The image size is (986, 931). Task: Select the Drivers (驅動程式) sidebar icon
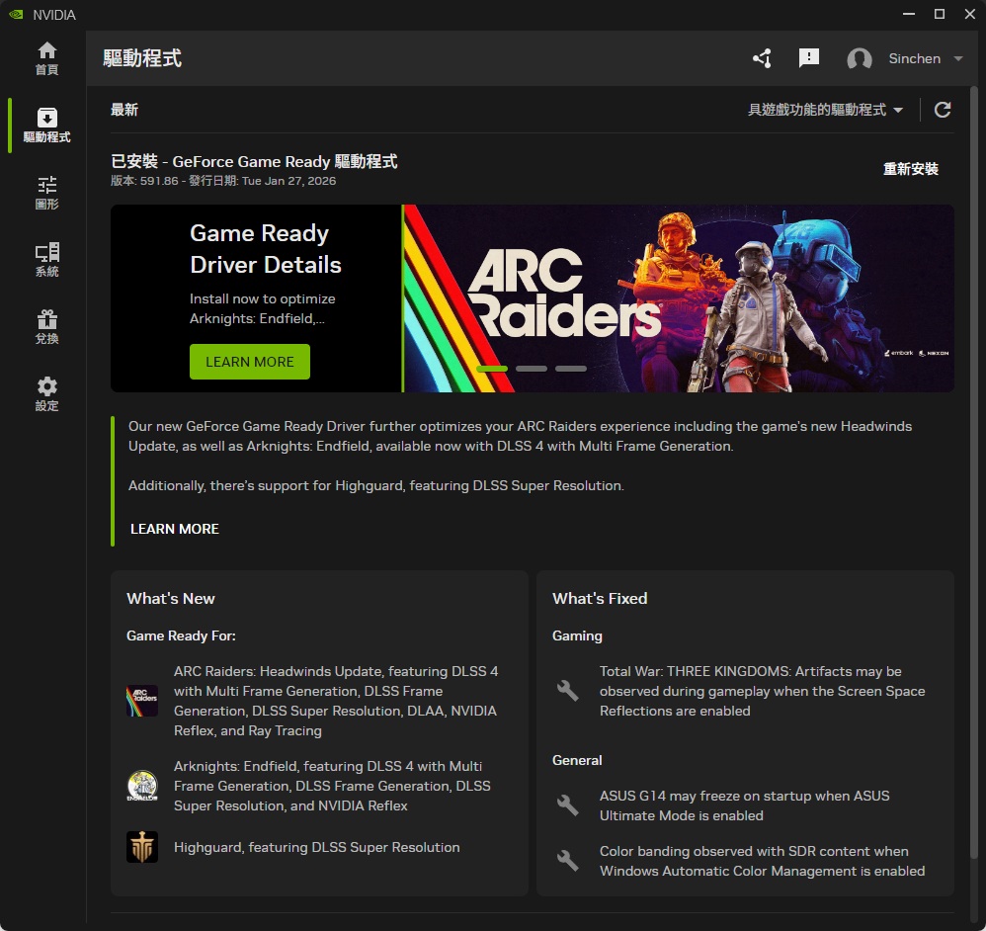pyautogui.click(x=46, y=126)
